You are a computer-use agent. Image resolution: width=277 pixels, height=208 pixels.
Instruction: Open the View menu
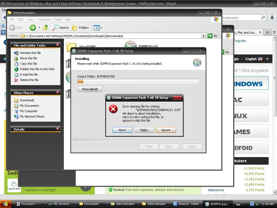tap(30, 19)
